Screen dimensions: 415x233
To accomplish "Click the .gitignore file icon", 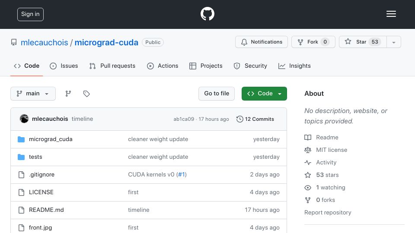I will pos(21,175).
